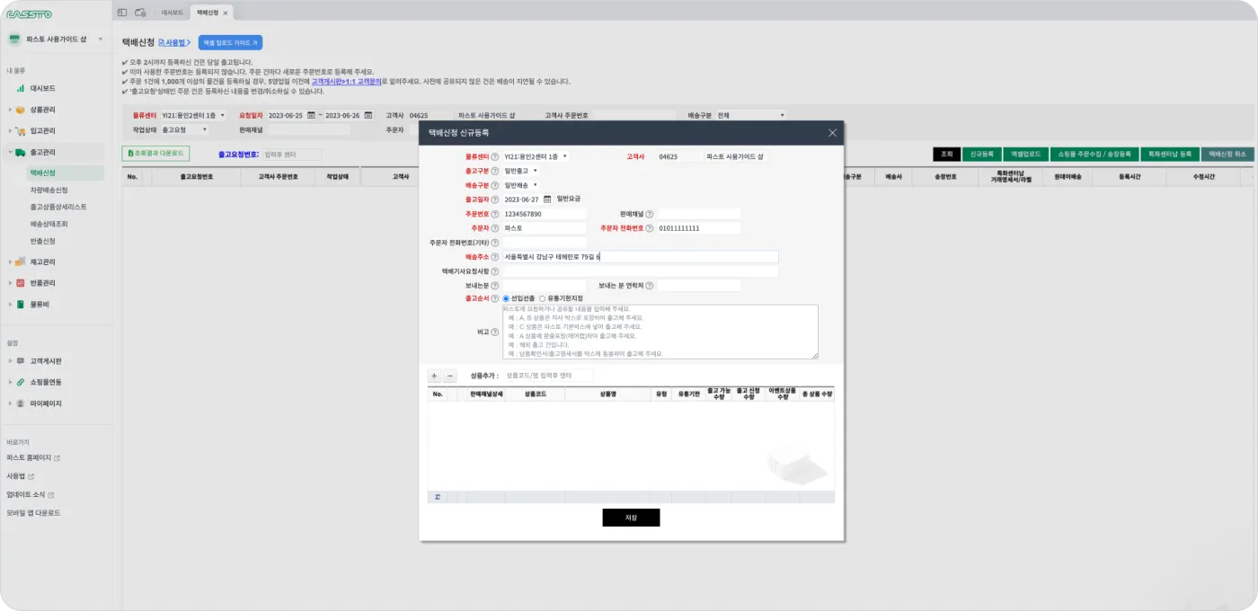1258x611 pixels.
Task: Close the 택배신청 신규등록 dialog
Action: tap(832, 133)
